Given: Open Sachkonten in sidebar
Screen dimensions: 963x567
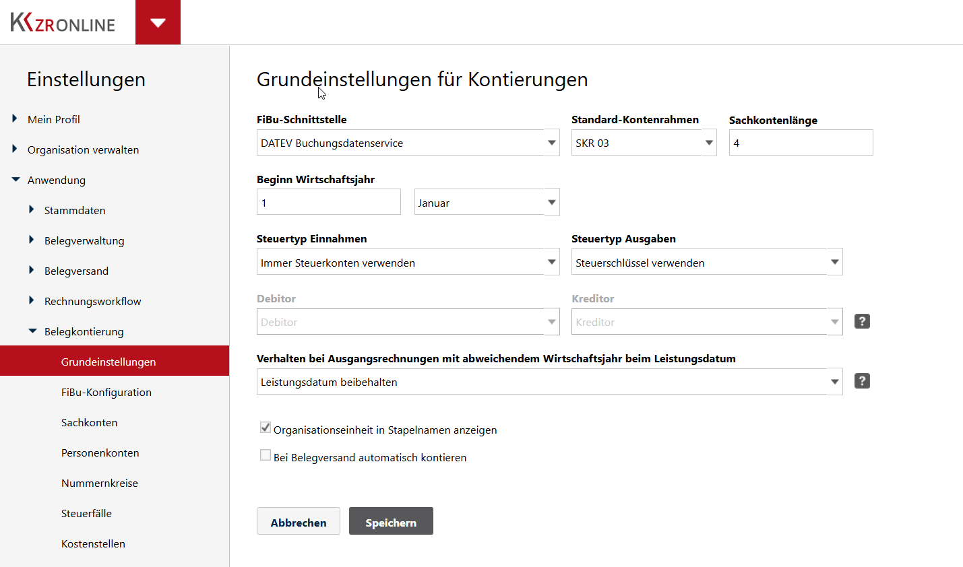Looking at the screenshot, I should coord(90,422).
